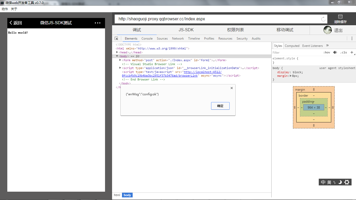Click the IME 中 language indicator
Screen dimensions: 356x200
tap(323, 182)
